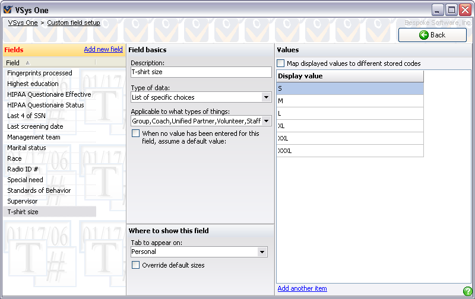
Task: Select the XXXL display value row
Action: pyautogui.click(x=350, y=151)
